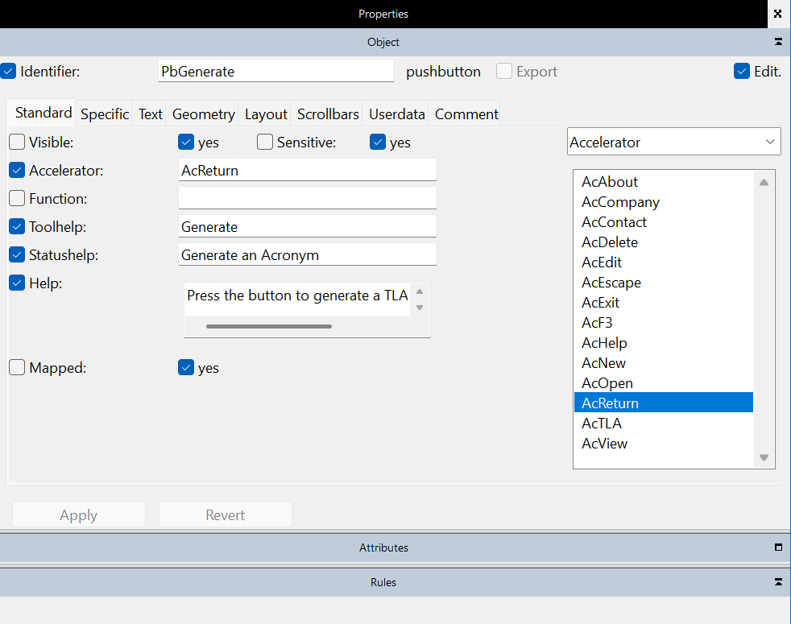The image size is (791, 624).
Task: Uncheck the Edit. checkbox
Action: tap(742, 72)
